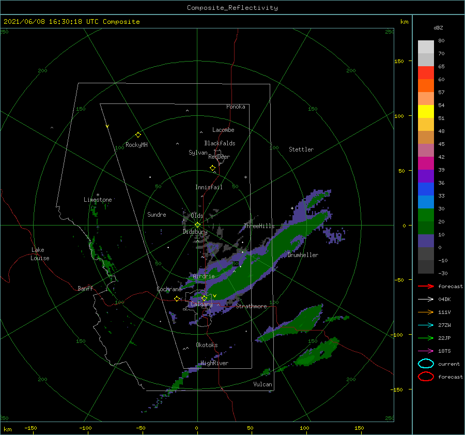Click the Lacombe city label
The width and height of the screenshot is (465, 435).
click(223, 130)
